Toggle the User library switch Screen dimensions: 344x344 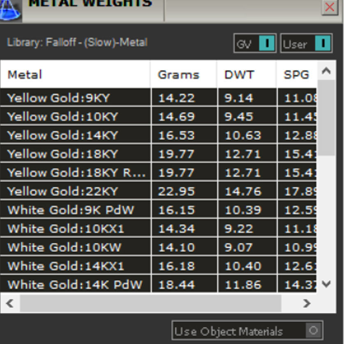307,43
